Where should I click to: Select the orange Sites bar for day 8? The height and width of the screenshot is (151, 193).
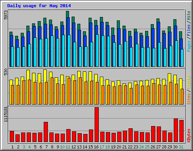tap(52, 91)
